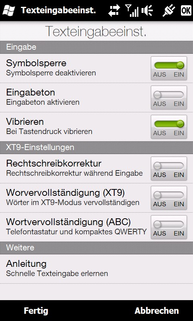193x321 pixels.
Task: Tap the Abbrechen softkey
Action: pyautogui.click(x=157, y=311)
